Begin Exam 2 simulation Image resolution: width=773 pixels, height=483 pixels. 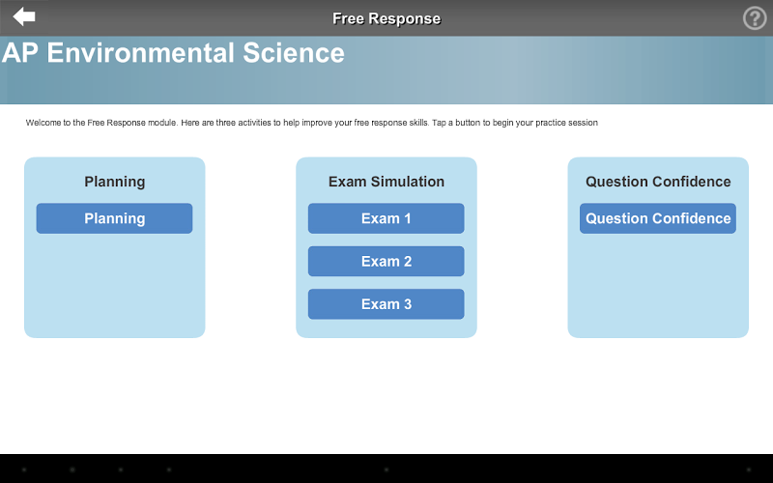pyautogui.click(x=386, y=261)
